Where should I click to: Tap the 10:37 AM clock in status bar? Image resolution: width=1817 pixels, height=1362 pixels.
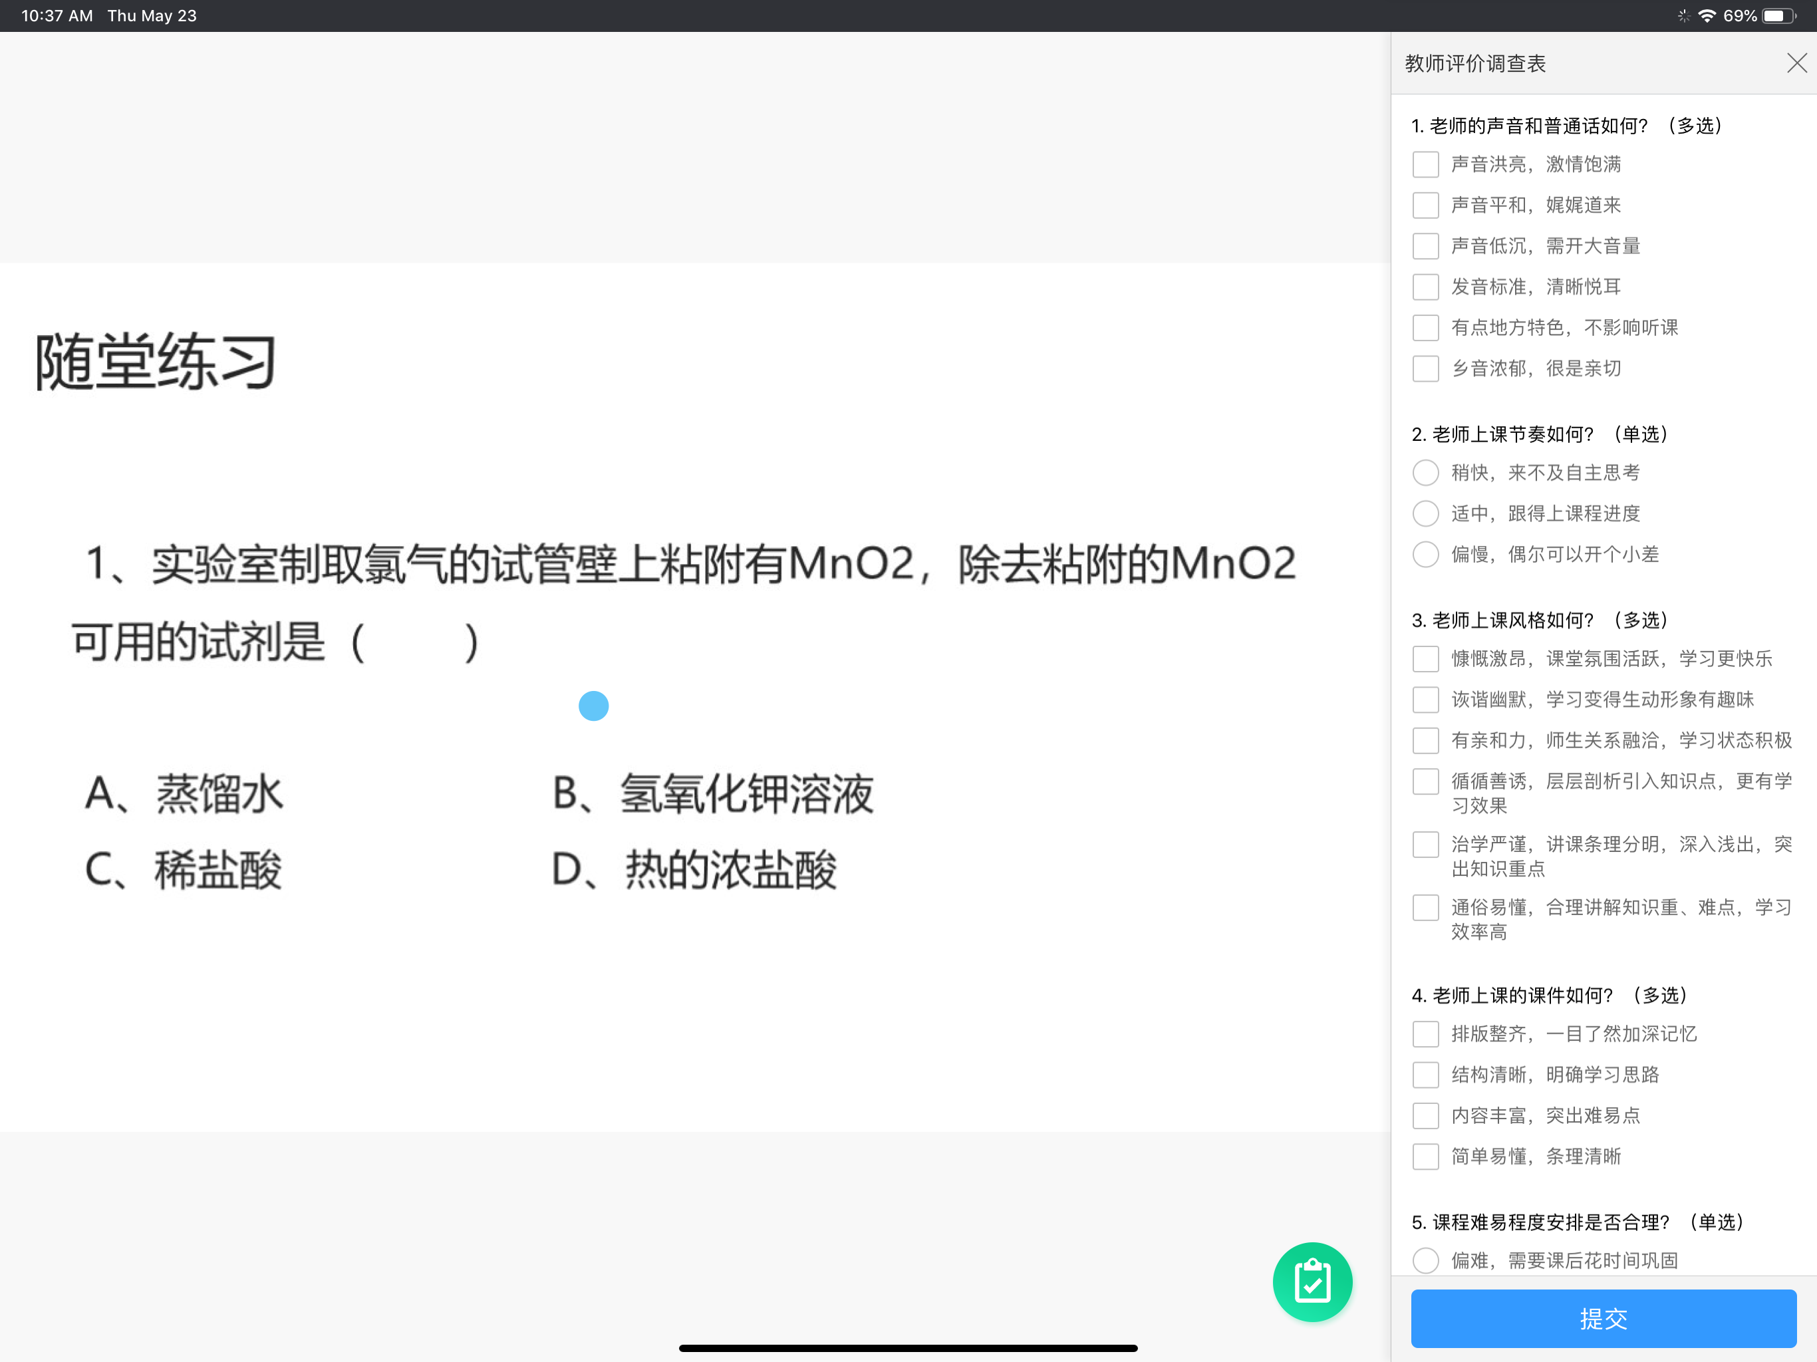tap(57, 15)
